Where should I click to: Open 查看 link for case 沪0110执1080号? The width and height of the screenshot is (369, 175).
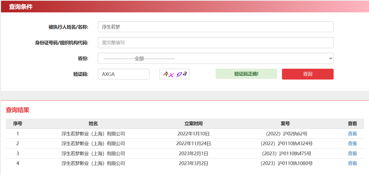pos(352,163)
